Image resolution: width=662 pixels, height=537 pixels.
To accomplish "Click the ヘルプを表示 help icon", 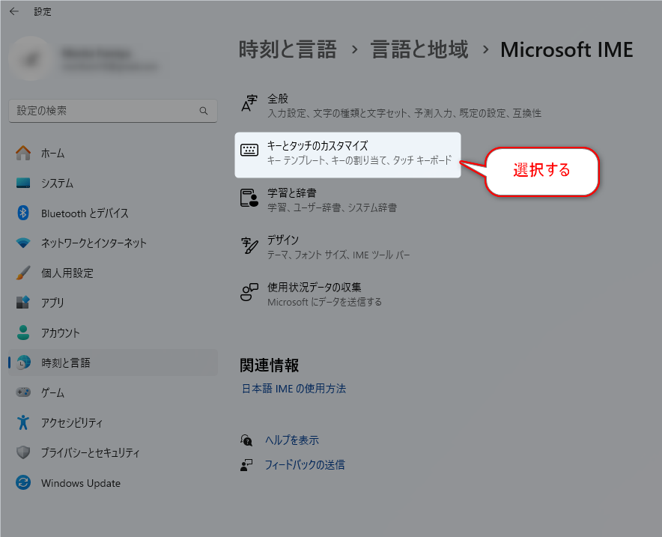I will tap(246, 440).
